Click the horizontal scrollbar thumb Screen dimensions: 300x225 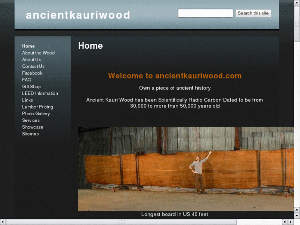point(121,222)
